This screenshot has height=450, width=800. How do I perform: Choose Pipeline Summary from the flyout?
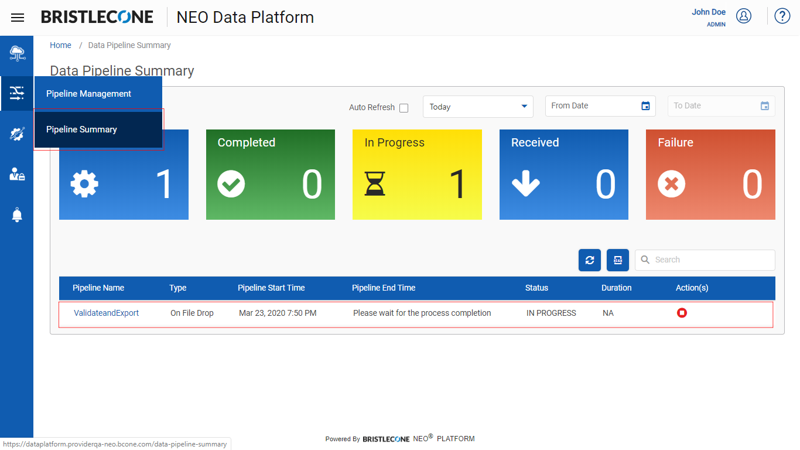pyautogui.click(x=98, y=129)
